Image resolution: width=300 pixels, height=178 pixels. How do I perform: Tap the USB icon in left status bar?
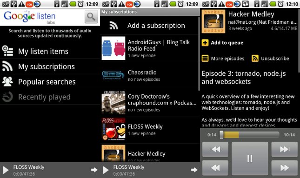tap(13, 4)
